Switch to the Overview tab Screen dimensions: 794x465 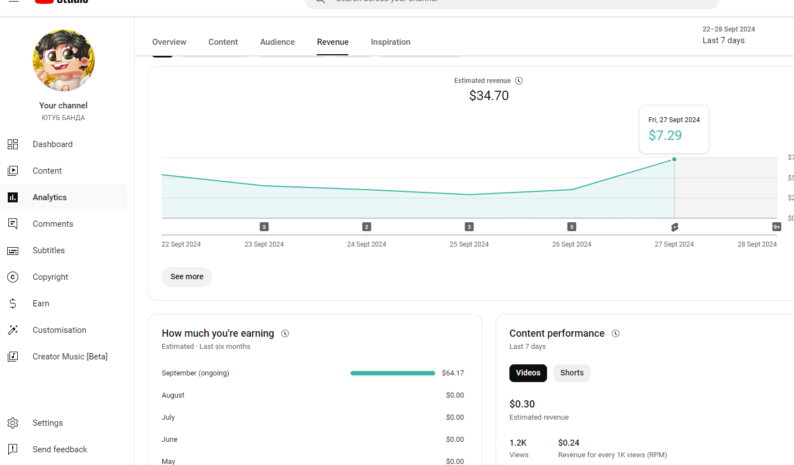169,42
